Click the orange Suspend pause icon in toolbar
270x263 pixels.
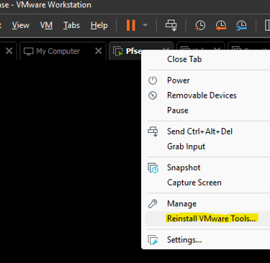point(131,25)
